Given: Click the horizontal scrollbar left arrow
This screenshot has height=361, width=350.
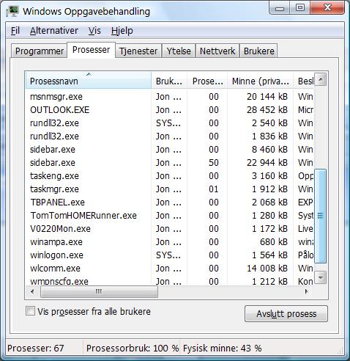Looking at the screenshot, I should pyautogui.click(x=32, y=291).
